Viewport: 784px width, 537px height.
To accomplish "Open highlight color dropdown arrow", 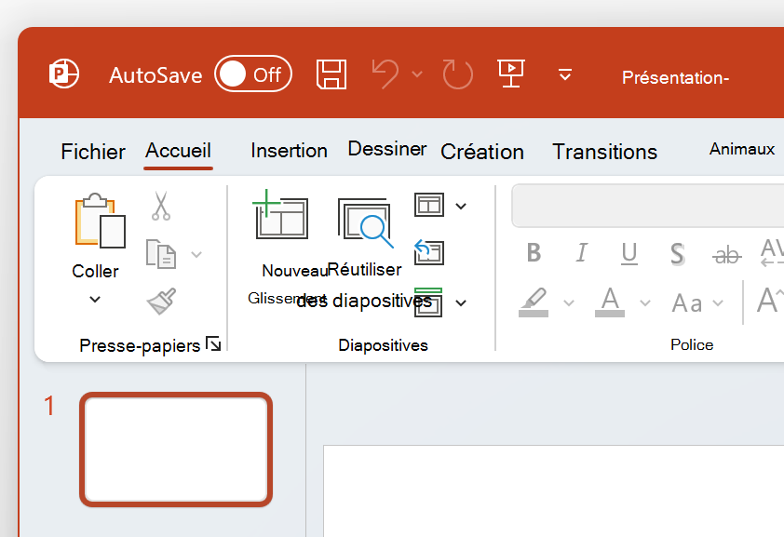I will click(569, 302).
